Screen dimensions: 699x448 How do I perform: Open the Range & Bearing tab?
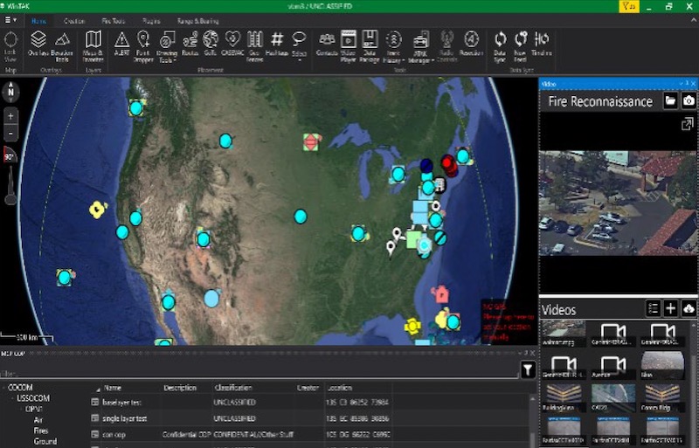click(198, 21)
